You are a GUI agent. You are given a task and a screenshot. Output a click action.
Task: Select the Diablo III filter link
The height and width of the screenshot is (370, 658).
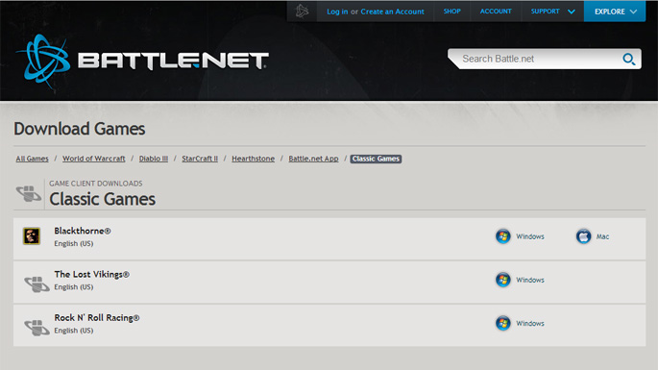[154, 159]
